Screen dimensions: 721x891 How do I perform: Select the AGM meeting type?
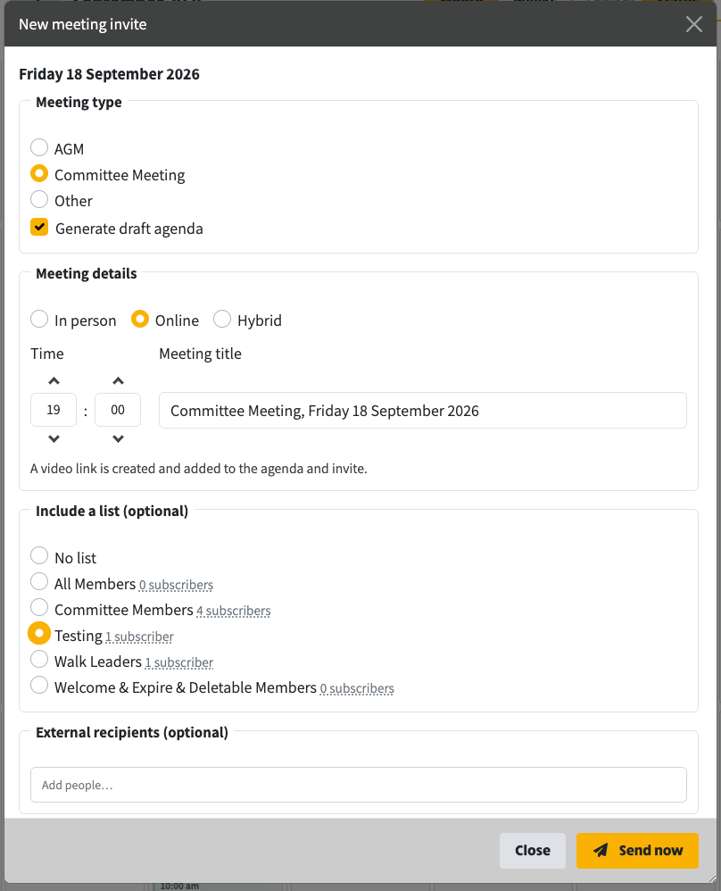click(x=39, y=147)
